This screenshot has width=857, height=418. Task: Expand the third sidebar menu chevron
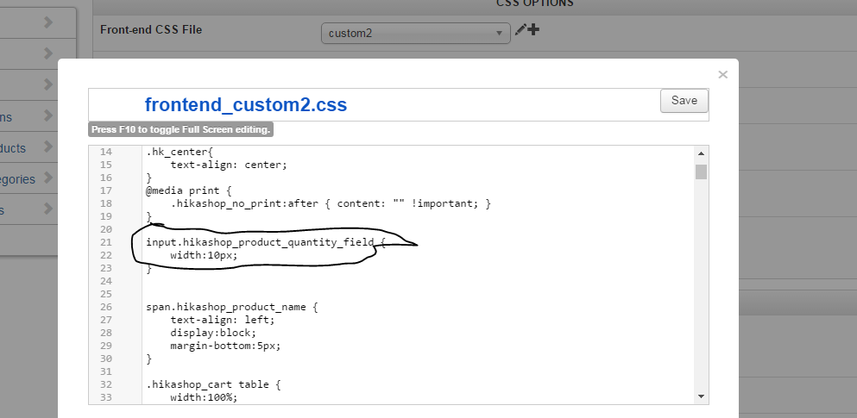click(48, 84)
